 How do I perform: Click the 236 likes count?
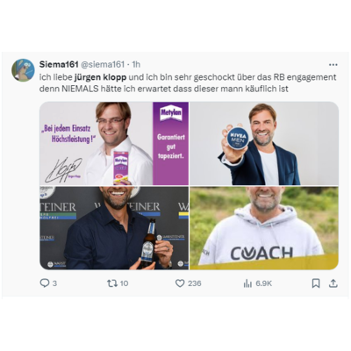[195, 283]
